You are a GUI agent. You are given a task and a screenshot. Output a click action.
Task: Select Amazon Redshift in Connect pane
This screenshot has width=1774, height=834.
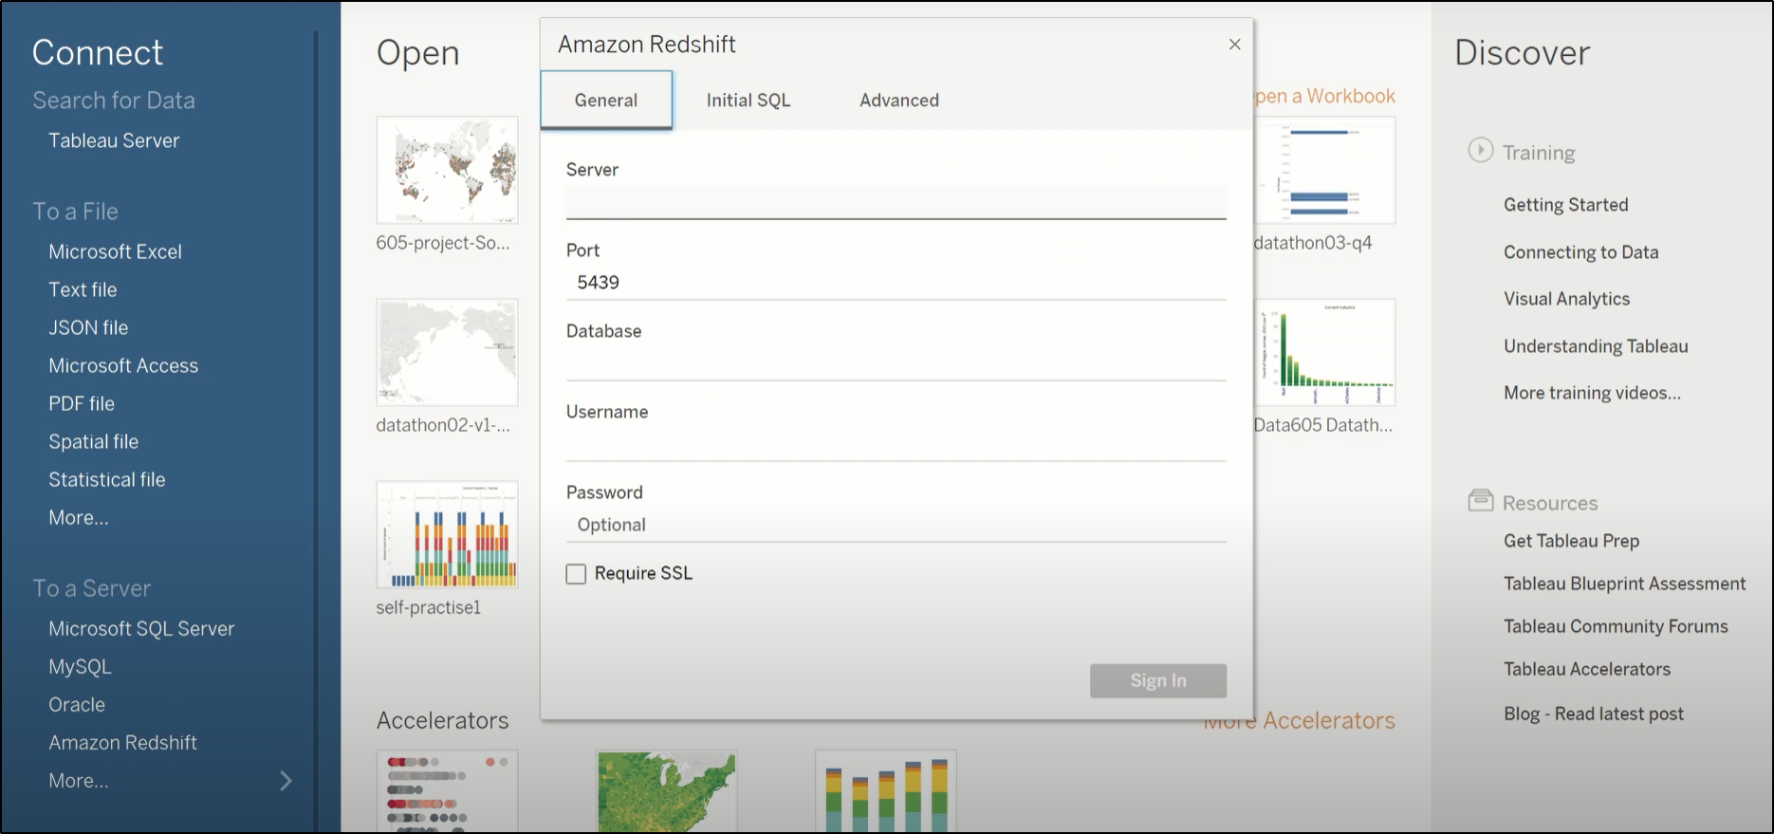tap(122, 742)
